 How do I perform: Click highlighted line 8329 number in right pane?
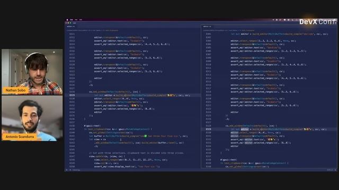pos(208,129)
